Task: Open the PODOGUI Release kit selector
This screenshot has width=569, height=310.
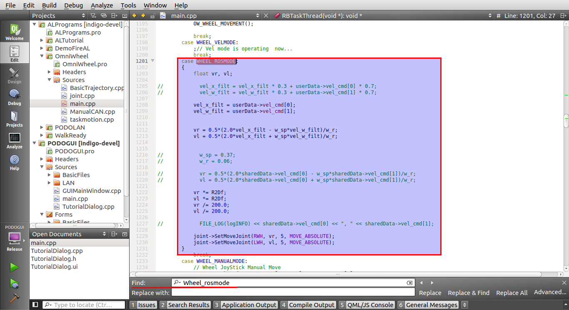Action: coord(14,240)
